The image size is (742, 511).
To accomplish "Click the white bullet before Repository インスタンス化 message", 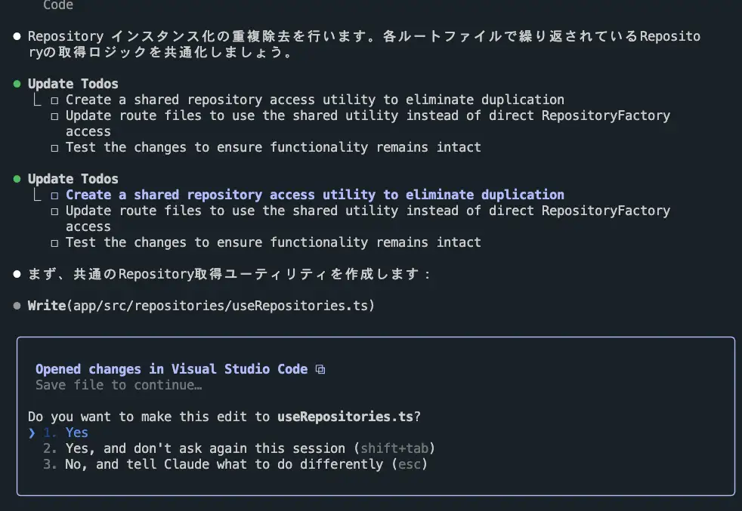I will point(17,36).
